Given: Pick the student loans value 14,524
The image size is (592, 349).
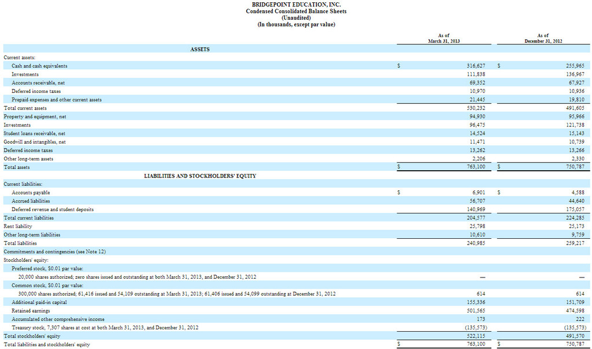Looking at the screenshot, I should pos(478,133).
